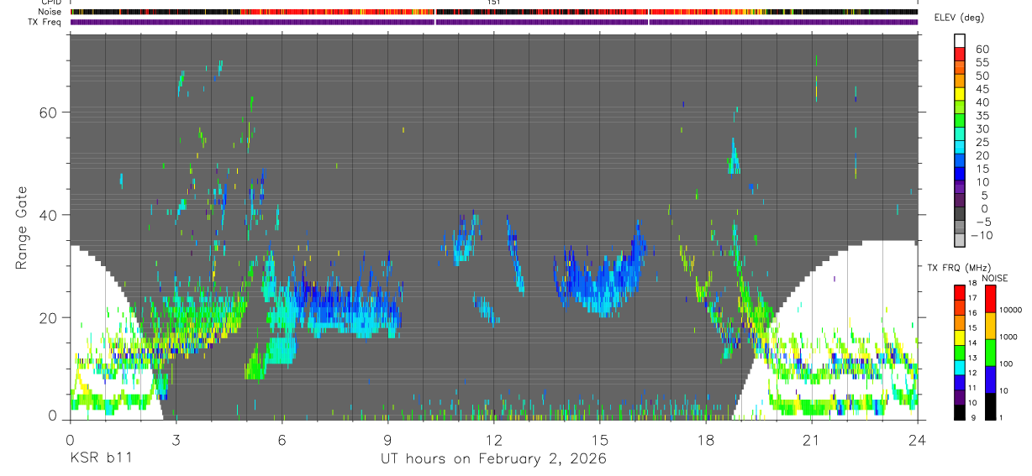Click the KSR b11 radar label

pyautogui.click(x=99, y=458)
